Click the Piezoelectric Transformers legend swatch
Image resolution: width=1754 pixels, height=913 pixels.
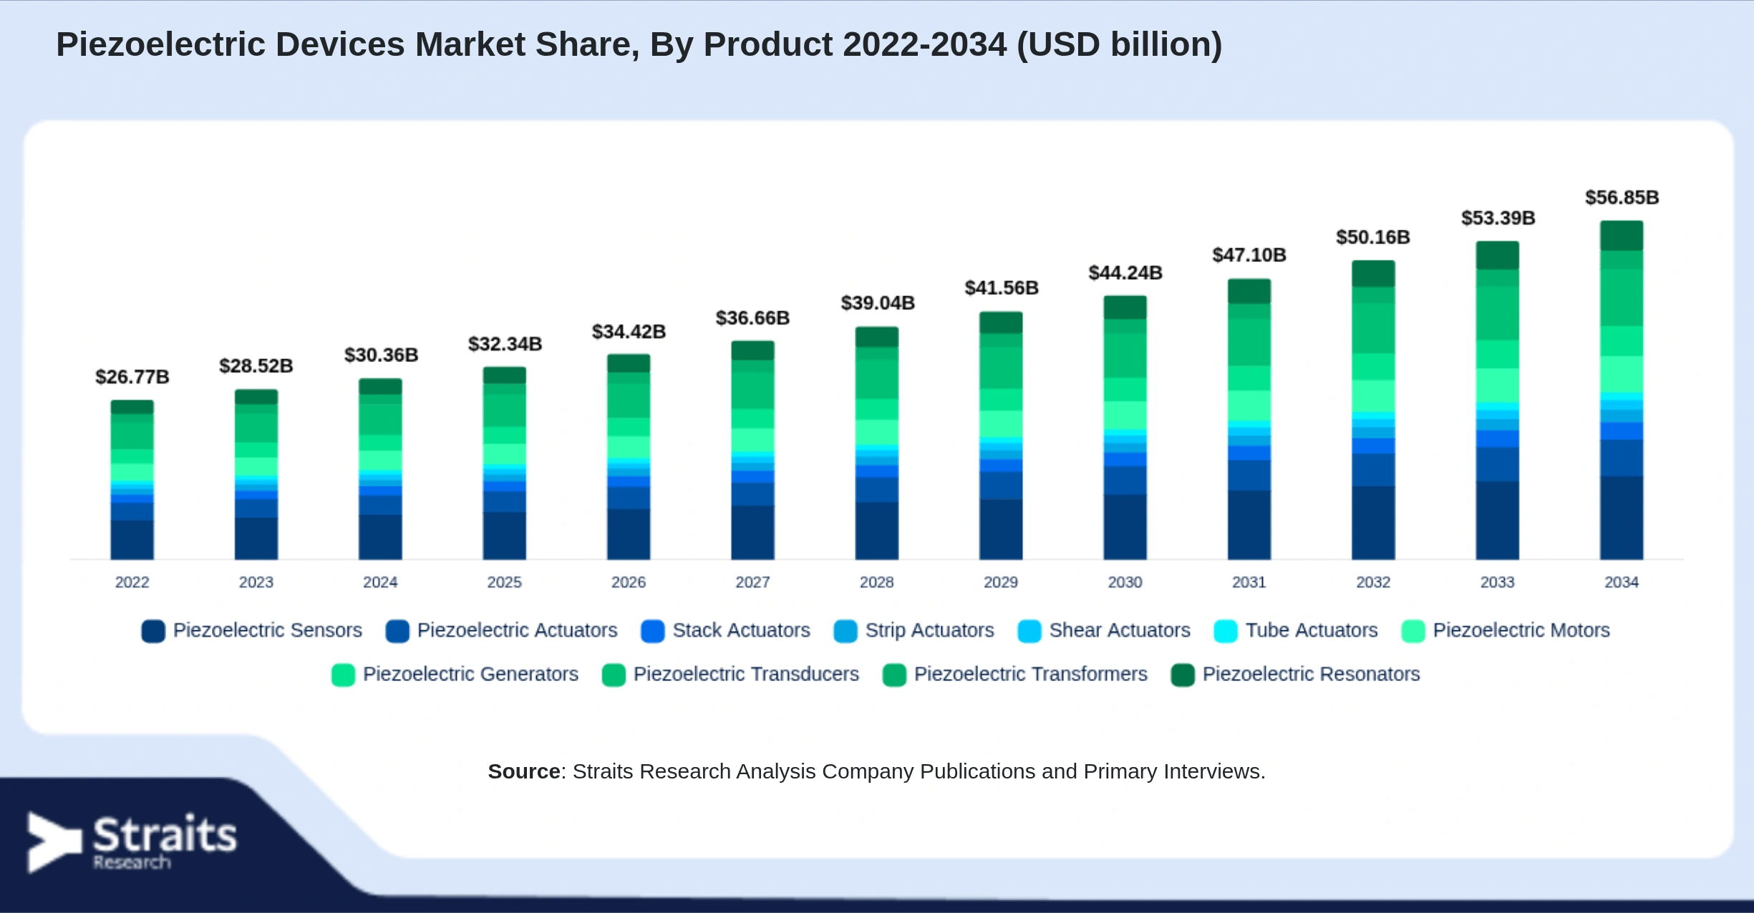coord(894,675)
